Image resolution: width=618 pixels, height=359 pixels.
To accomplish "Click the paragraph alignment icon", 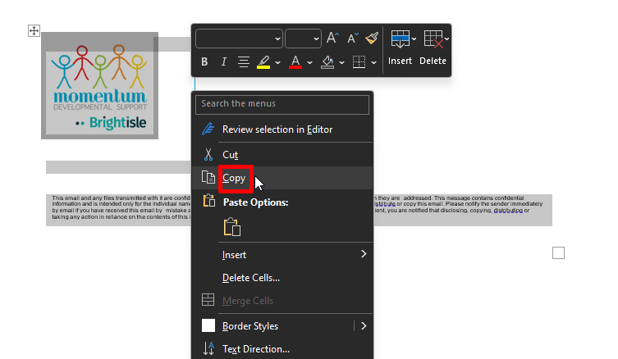I will click(244, 61).
